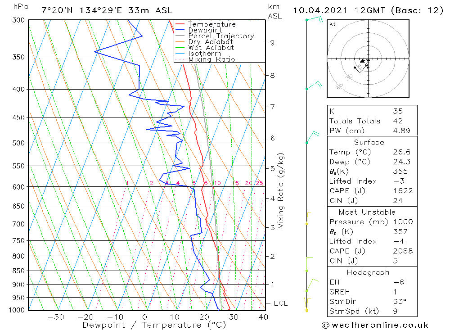This screenshot has width=450, height=330.
Task: Click the surface Dewp value 24.3
Action: click(x=401, y=162)
